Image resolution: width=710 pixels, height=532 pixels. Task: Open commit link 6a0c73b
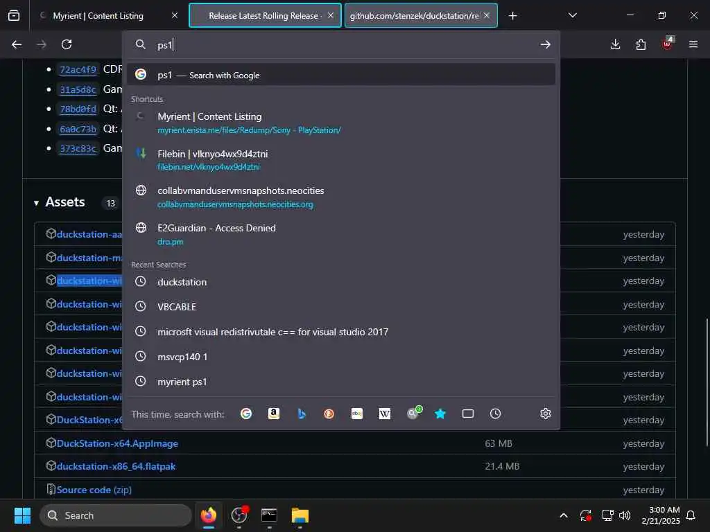pyautogui.click(x=78, y=129)
